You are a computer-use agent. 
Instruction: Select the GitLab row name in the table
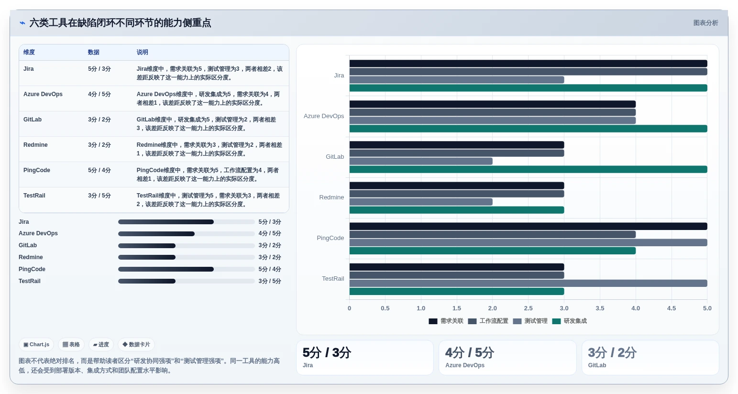[x=33, y=120]
